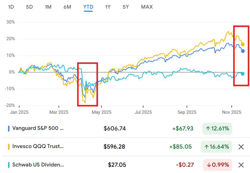Click the yellow QQQ endpoint dot
Image resolution: width=250 pixels, height=173 pixels.
(x=243, y=44)
